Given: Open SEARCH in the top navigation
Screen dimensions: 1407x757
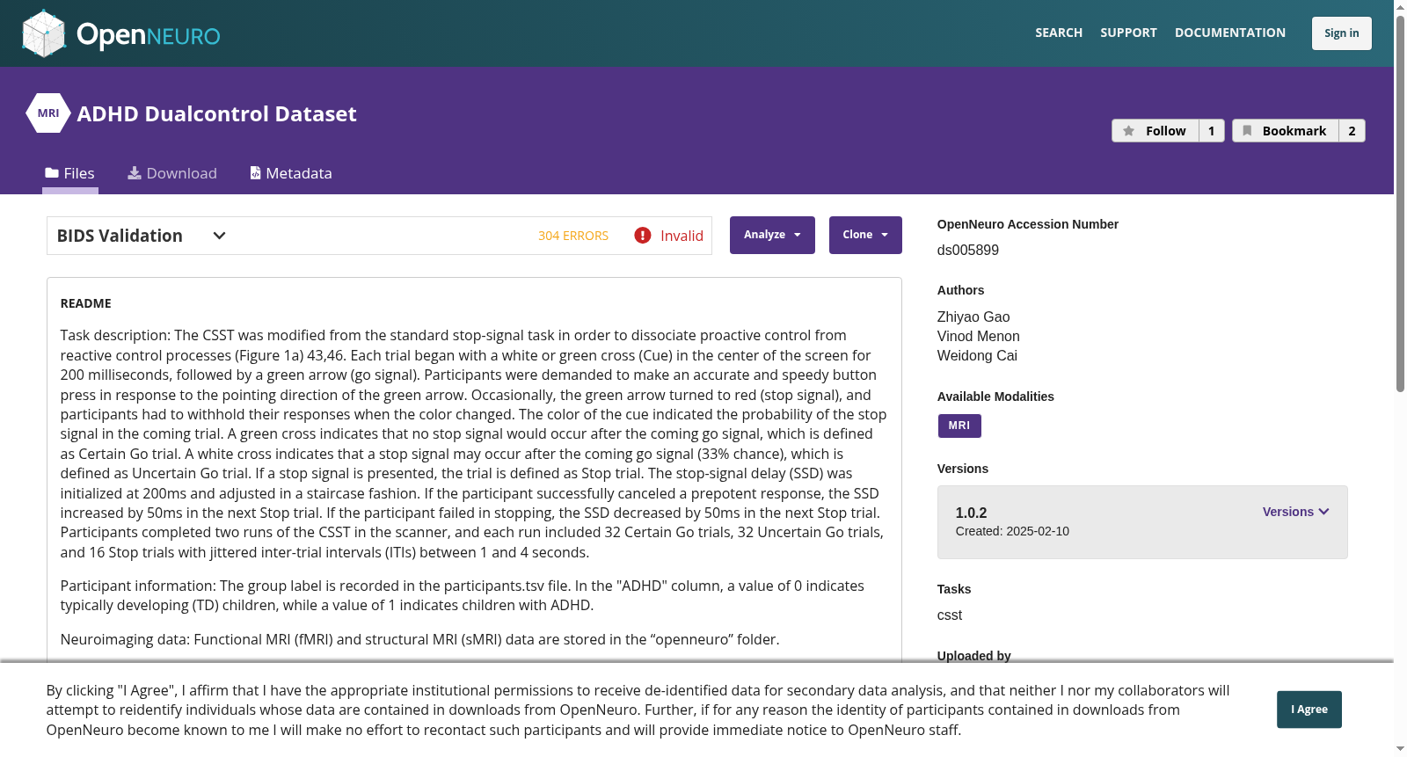Looking at the screenshot, I should tap(1059, 33).
